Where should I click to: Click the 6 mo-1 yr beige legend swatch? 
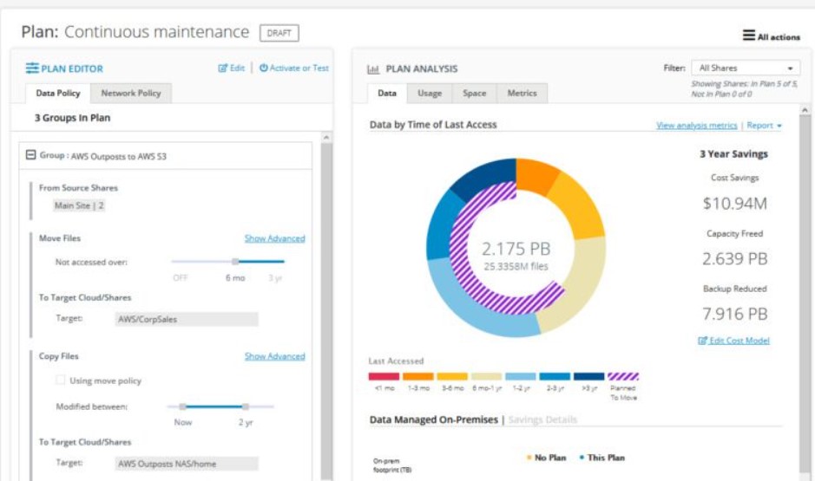(486, 376)
